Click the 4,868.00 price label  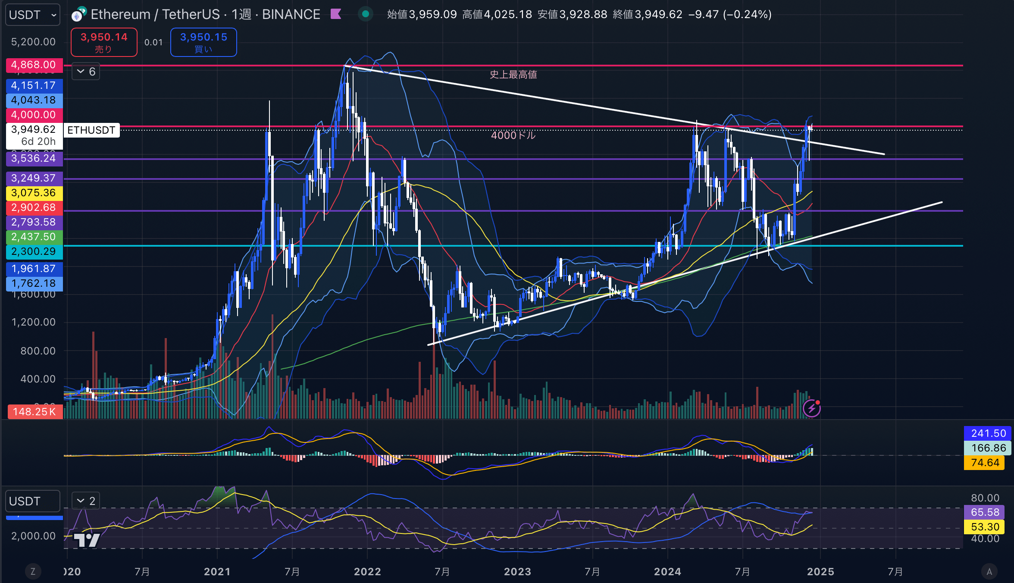pos(34,65)
